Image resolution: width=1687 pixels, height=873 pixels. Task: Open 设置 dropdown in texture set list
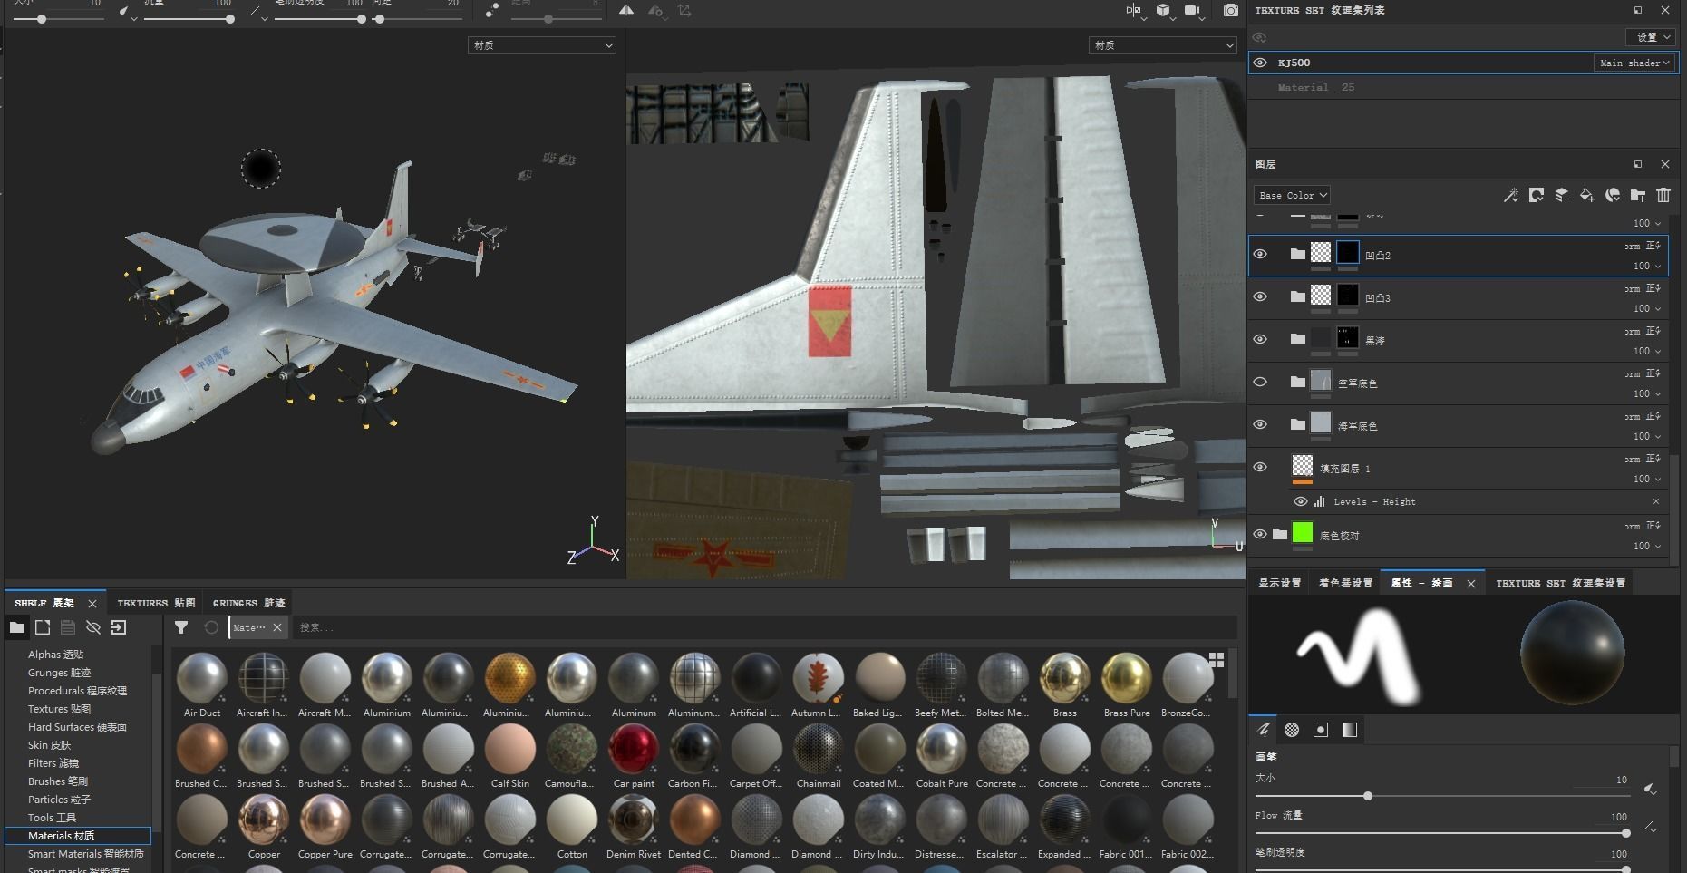point(1653,37)
